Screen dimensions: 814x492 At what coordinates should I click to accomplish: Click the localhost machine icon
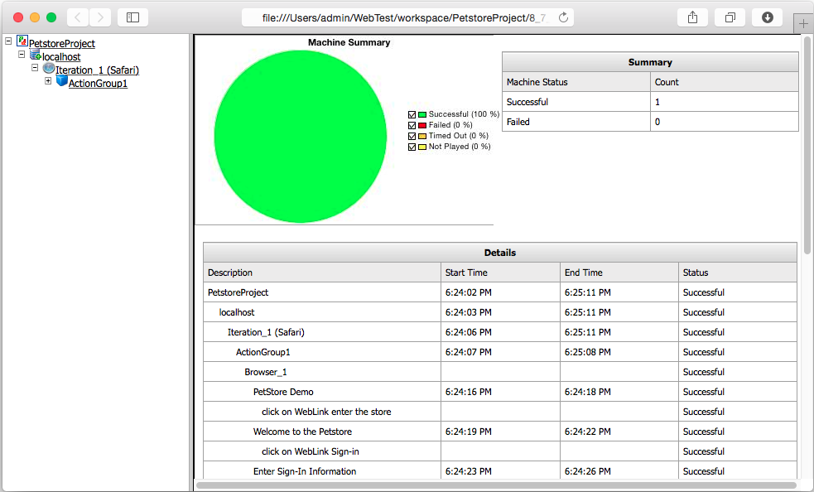pos(36,55)
